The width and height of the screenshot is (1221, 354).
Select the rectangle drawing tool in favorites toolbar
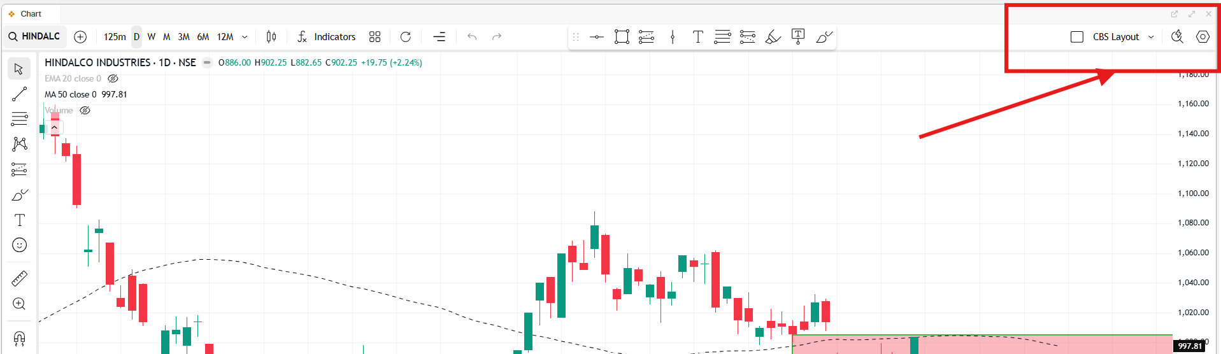click(x=622, y=37)
